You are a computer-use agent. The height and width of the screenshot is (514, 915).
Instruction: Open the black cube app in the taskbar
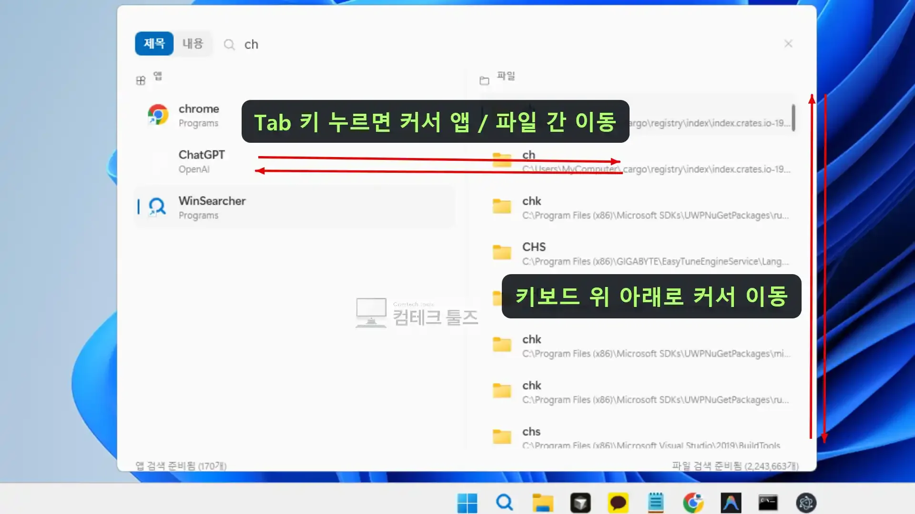580,503
